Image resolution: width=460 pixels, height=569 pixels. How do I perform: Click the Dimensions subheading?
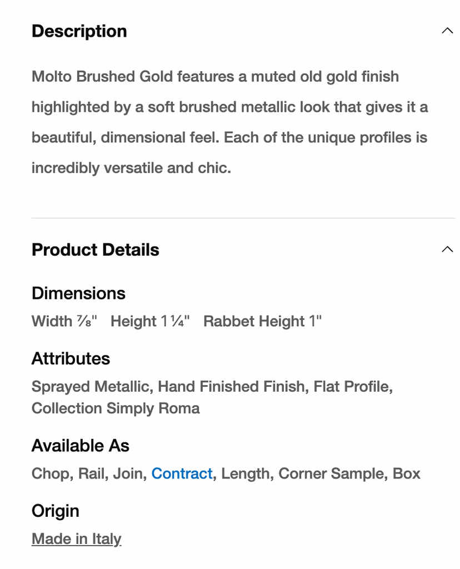tap(78, 293)
